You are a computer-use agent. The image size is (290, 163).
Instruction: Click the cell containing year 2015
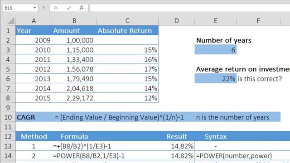pos(34,98)
